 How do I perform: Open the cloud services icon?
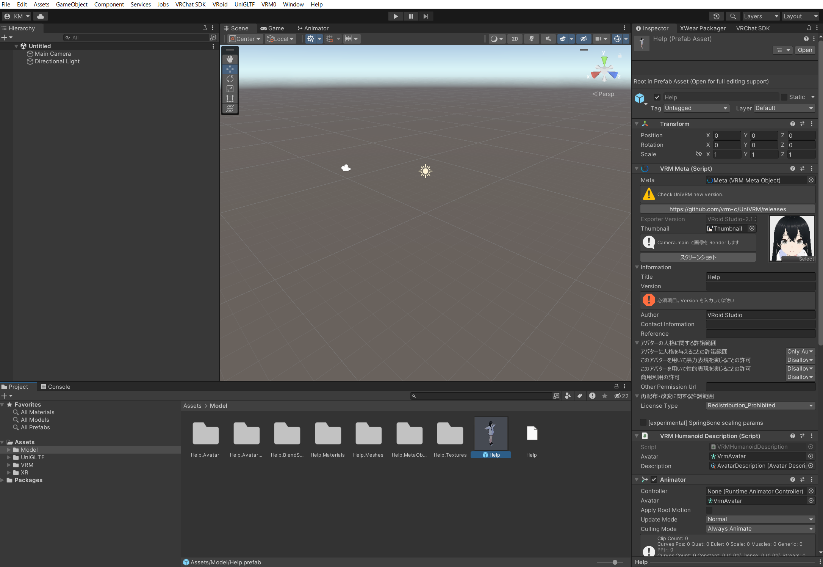tap(41, 16)
